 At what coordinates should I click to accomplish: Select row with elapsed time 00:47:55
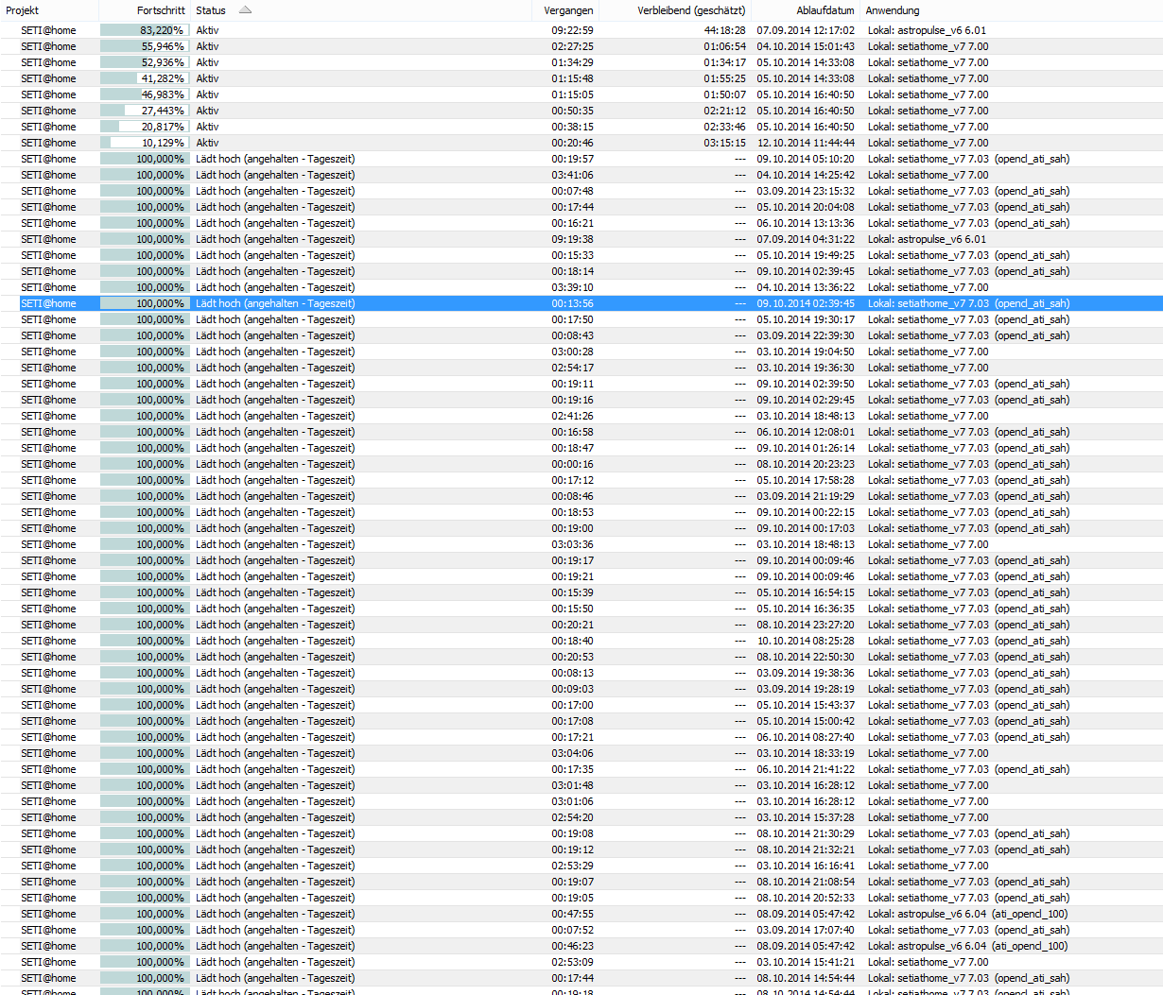(581, 914)
